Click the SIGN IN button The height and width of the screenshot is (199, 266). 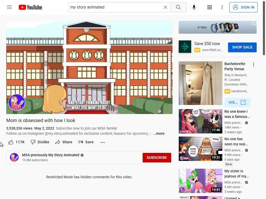[243, 7]
